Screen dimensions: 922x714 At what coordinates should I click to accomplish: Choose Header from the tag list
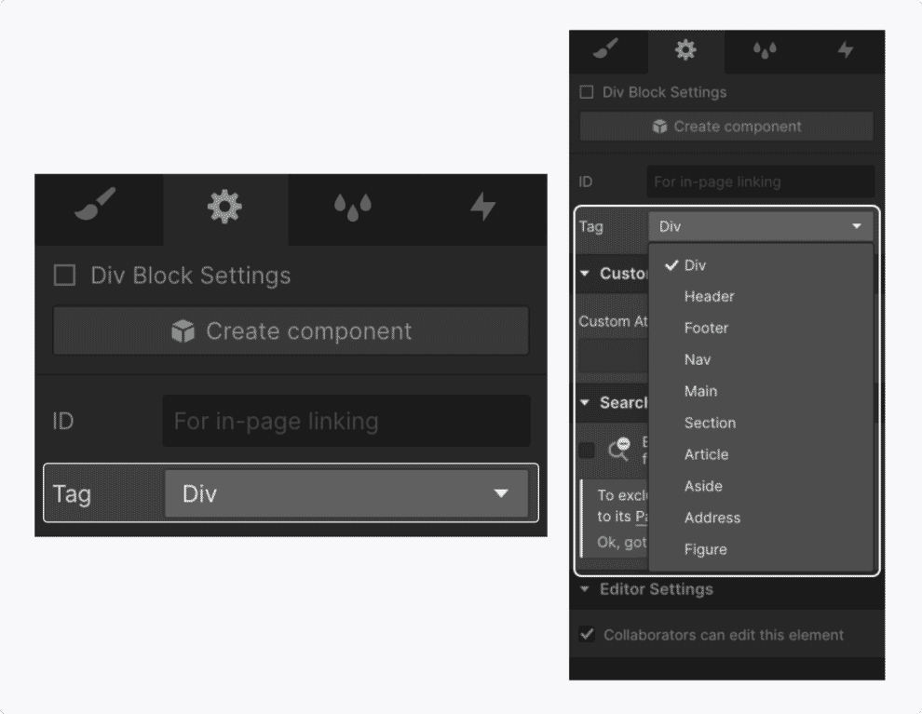709,296
